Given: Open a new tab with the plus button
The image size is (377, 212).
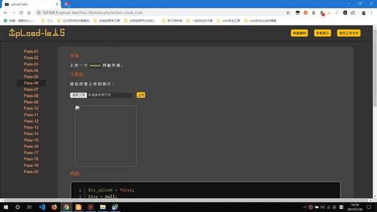Looking at the screenshot, I should click(x=67, y=4).
